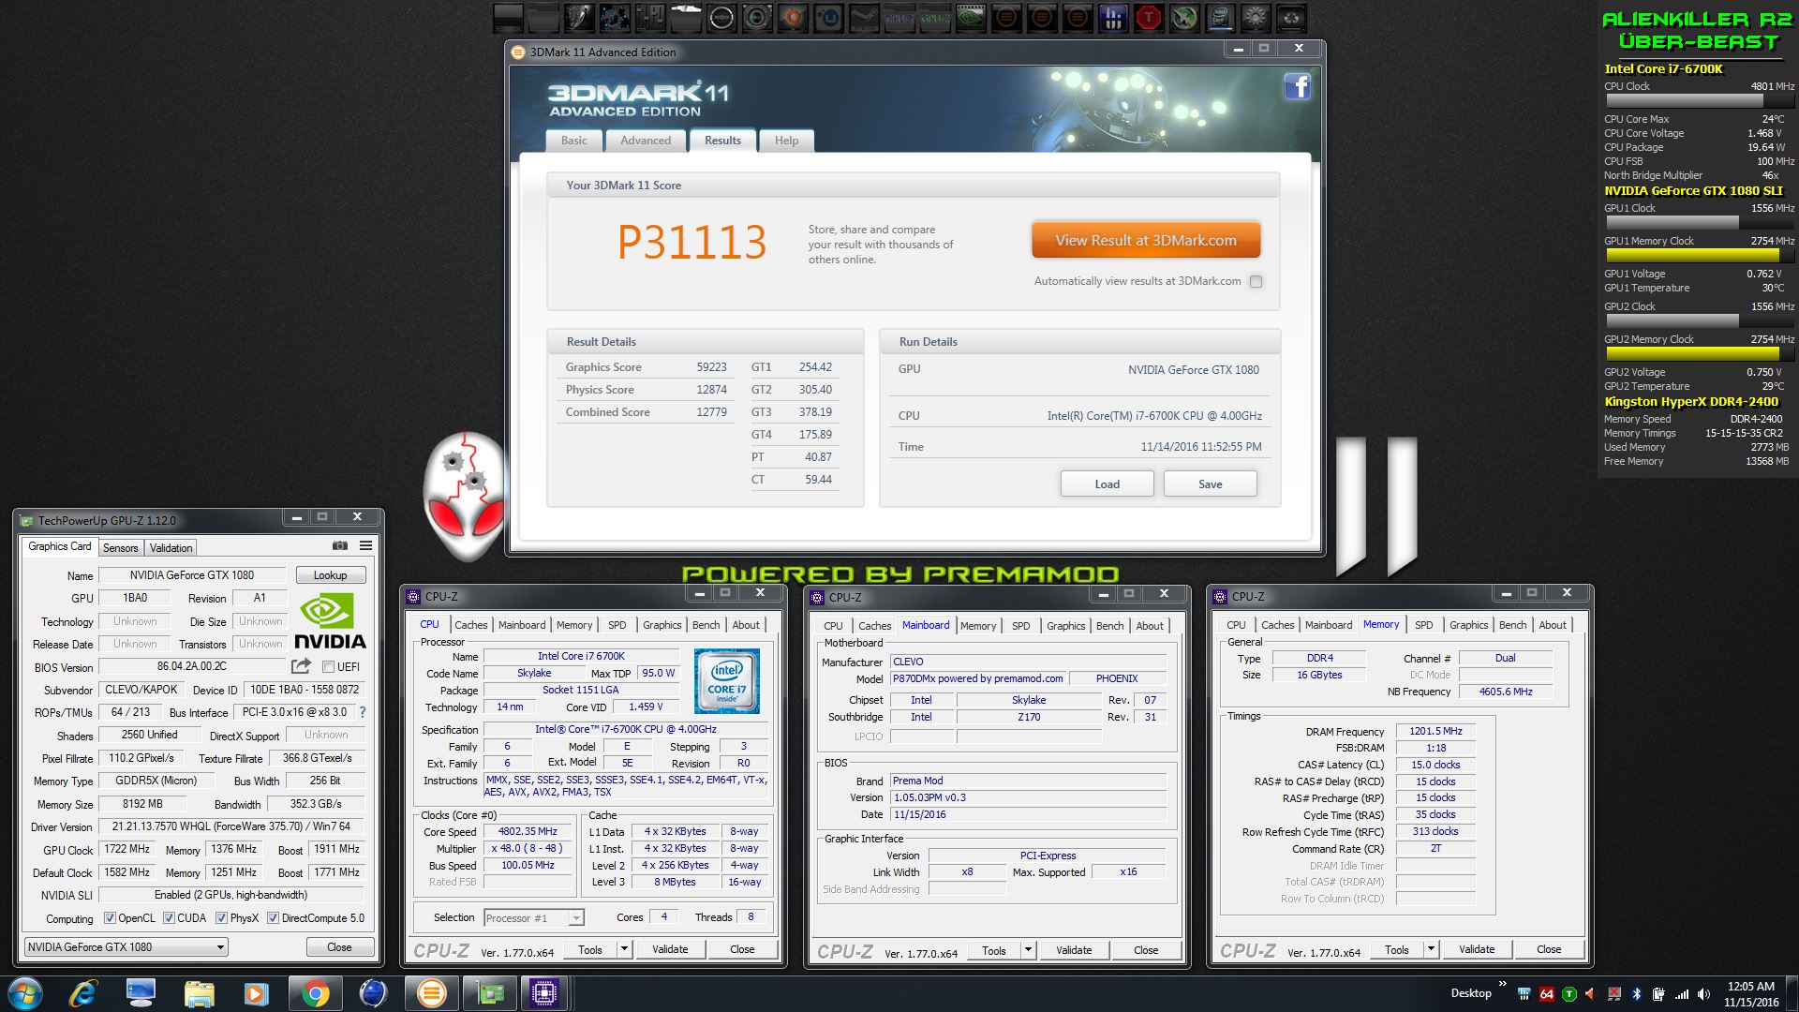Click the NVIDIA logo in GPU-Z
This screenshot has height=1012, width=1799.
pos(330,621)
